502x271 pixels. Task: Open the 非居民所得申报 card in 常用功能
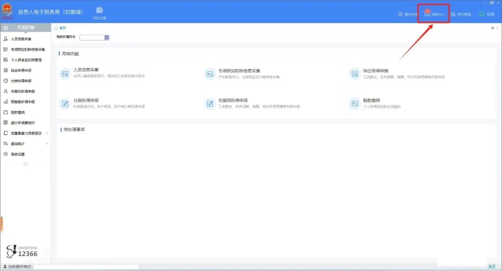click(x=251, y=103)
